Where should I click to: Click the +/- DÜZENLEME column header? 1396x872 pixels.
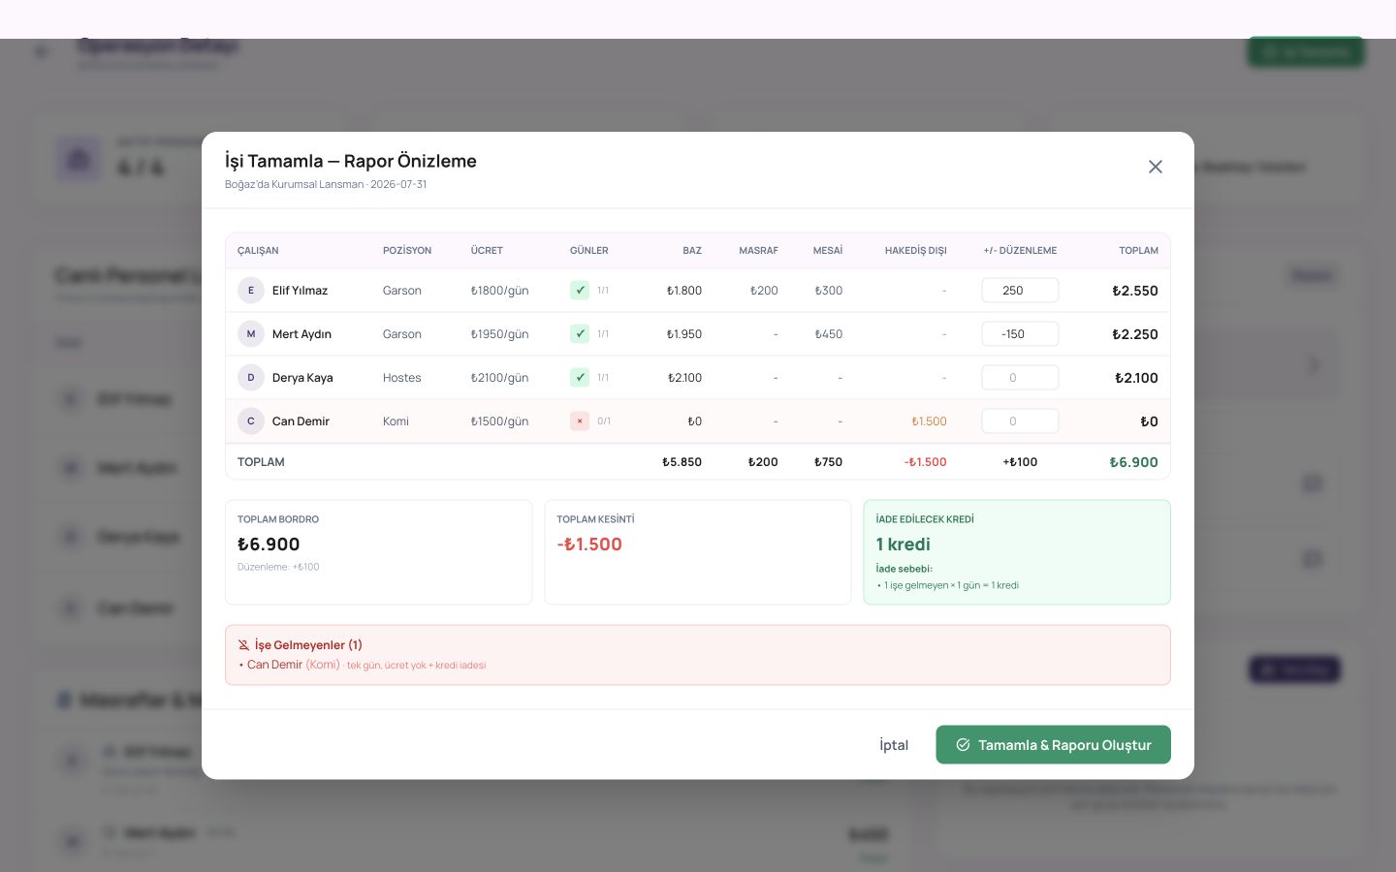point(1020,251)
